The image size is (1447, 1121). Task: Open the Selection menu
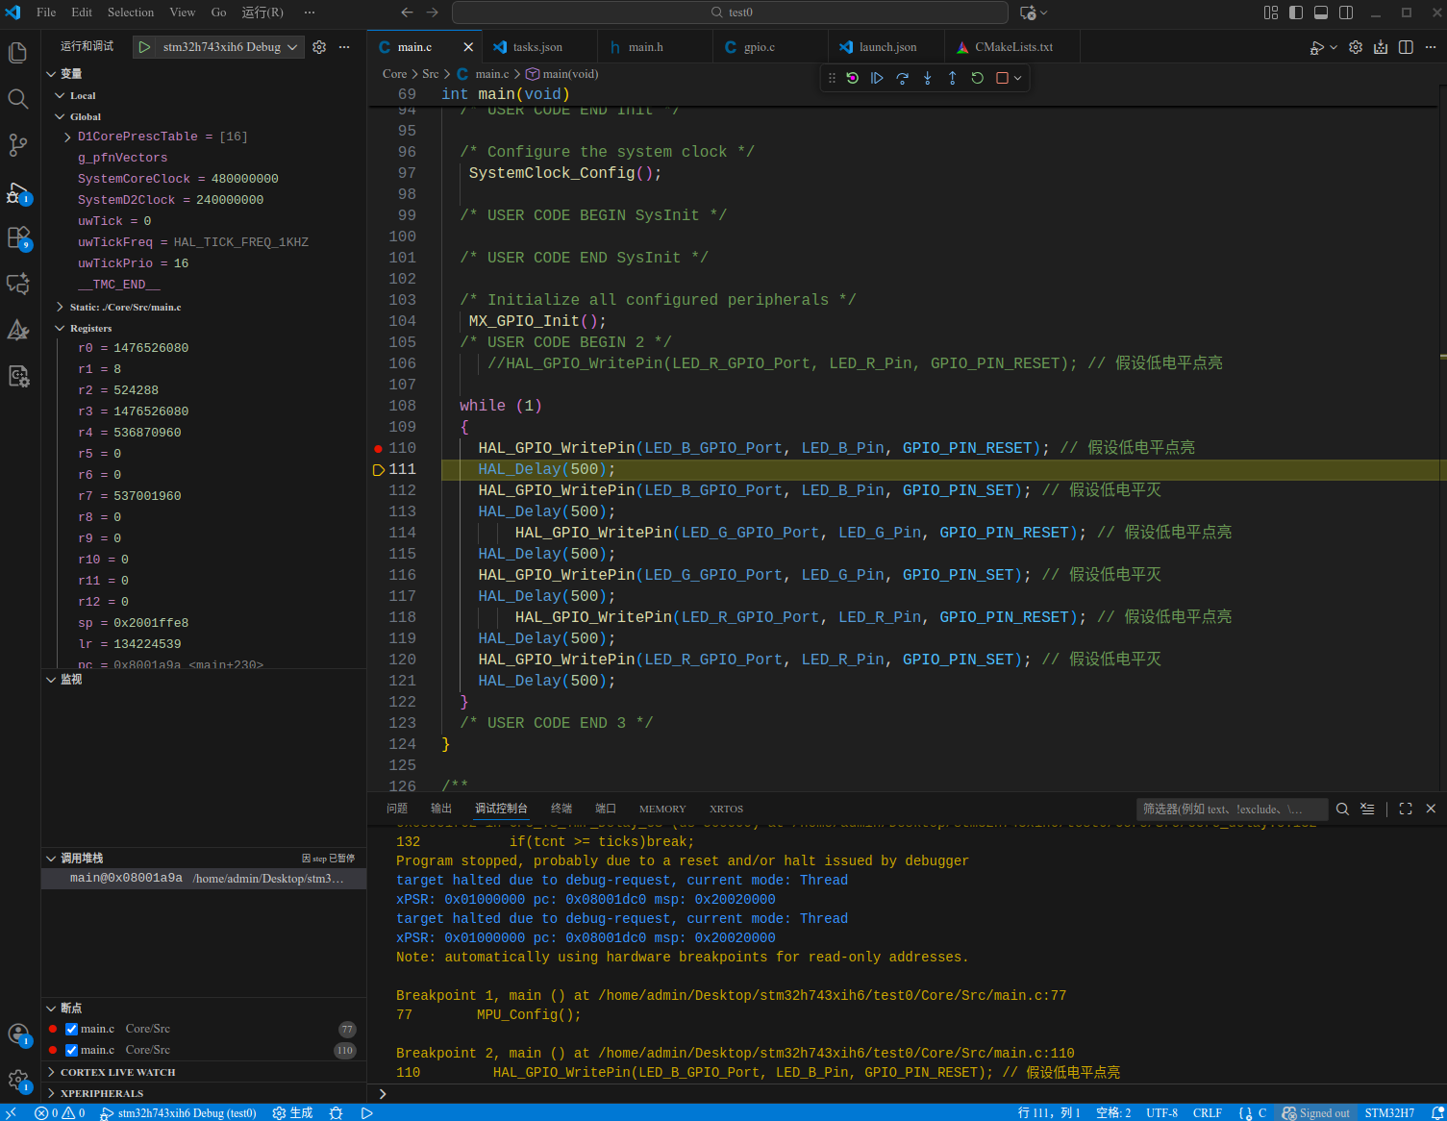coord(131,12)
